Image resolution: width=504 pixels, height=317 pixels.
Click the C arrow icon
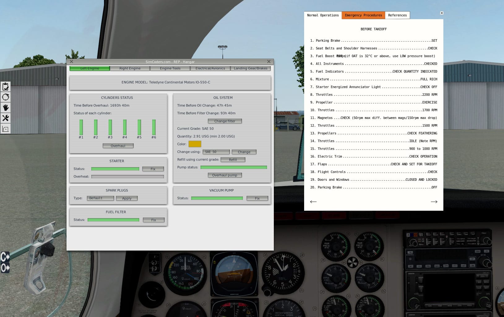(5, 257)
